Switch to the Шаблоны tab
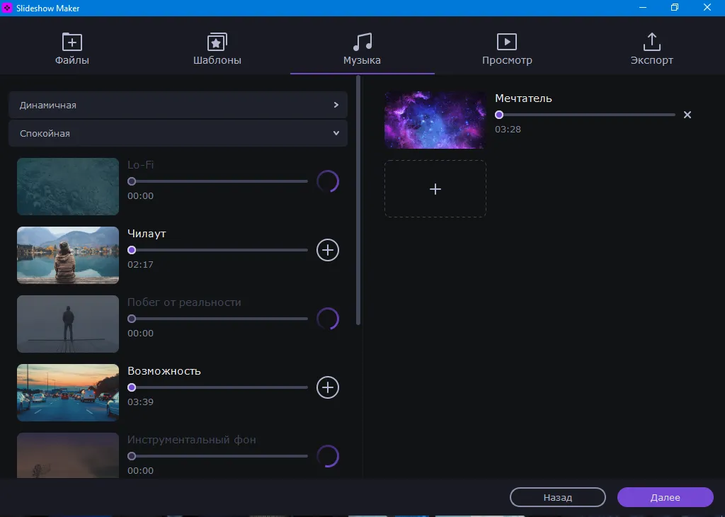Screen dimensions: 725x517 pyautogui.click(x=217, y=49)
